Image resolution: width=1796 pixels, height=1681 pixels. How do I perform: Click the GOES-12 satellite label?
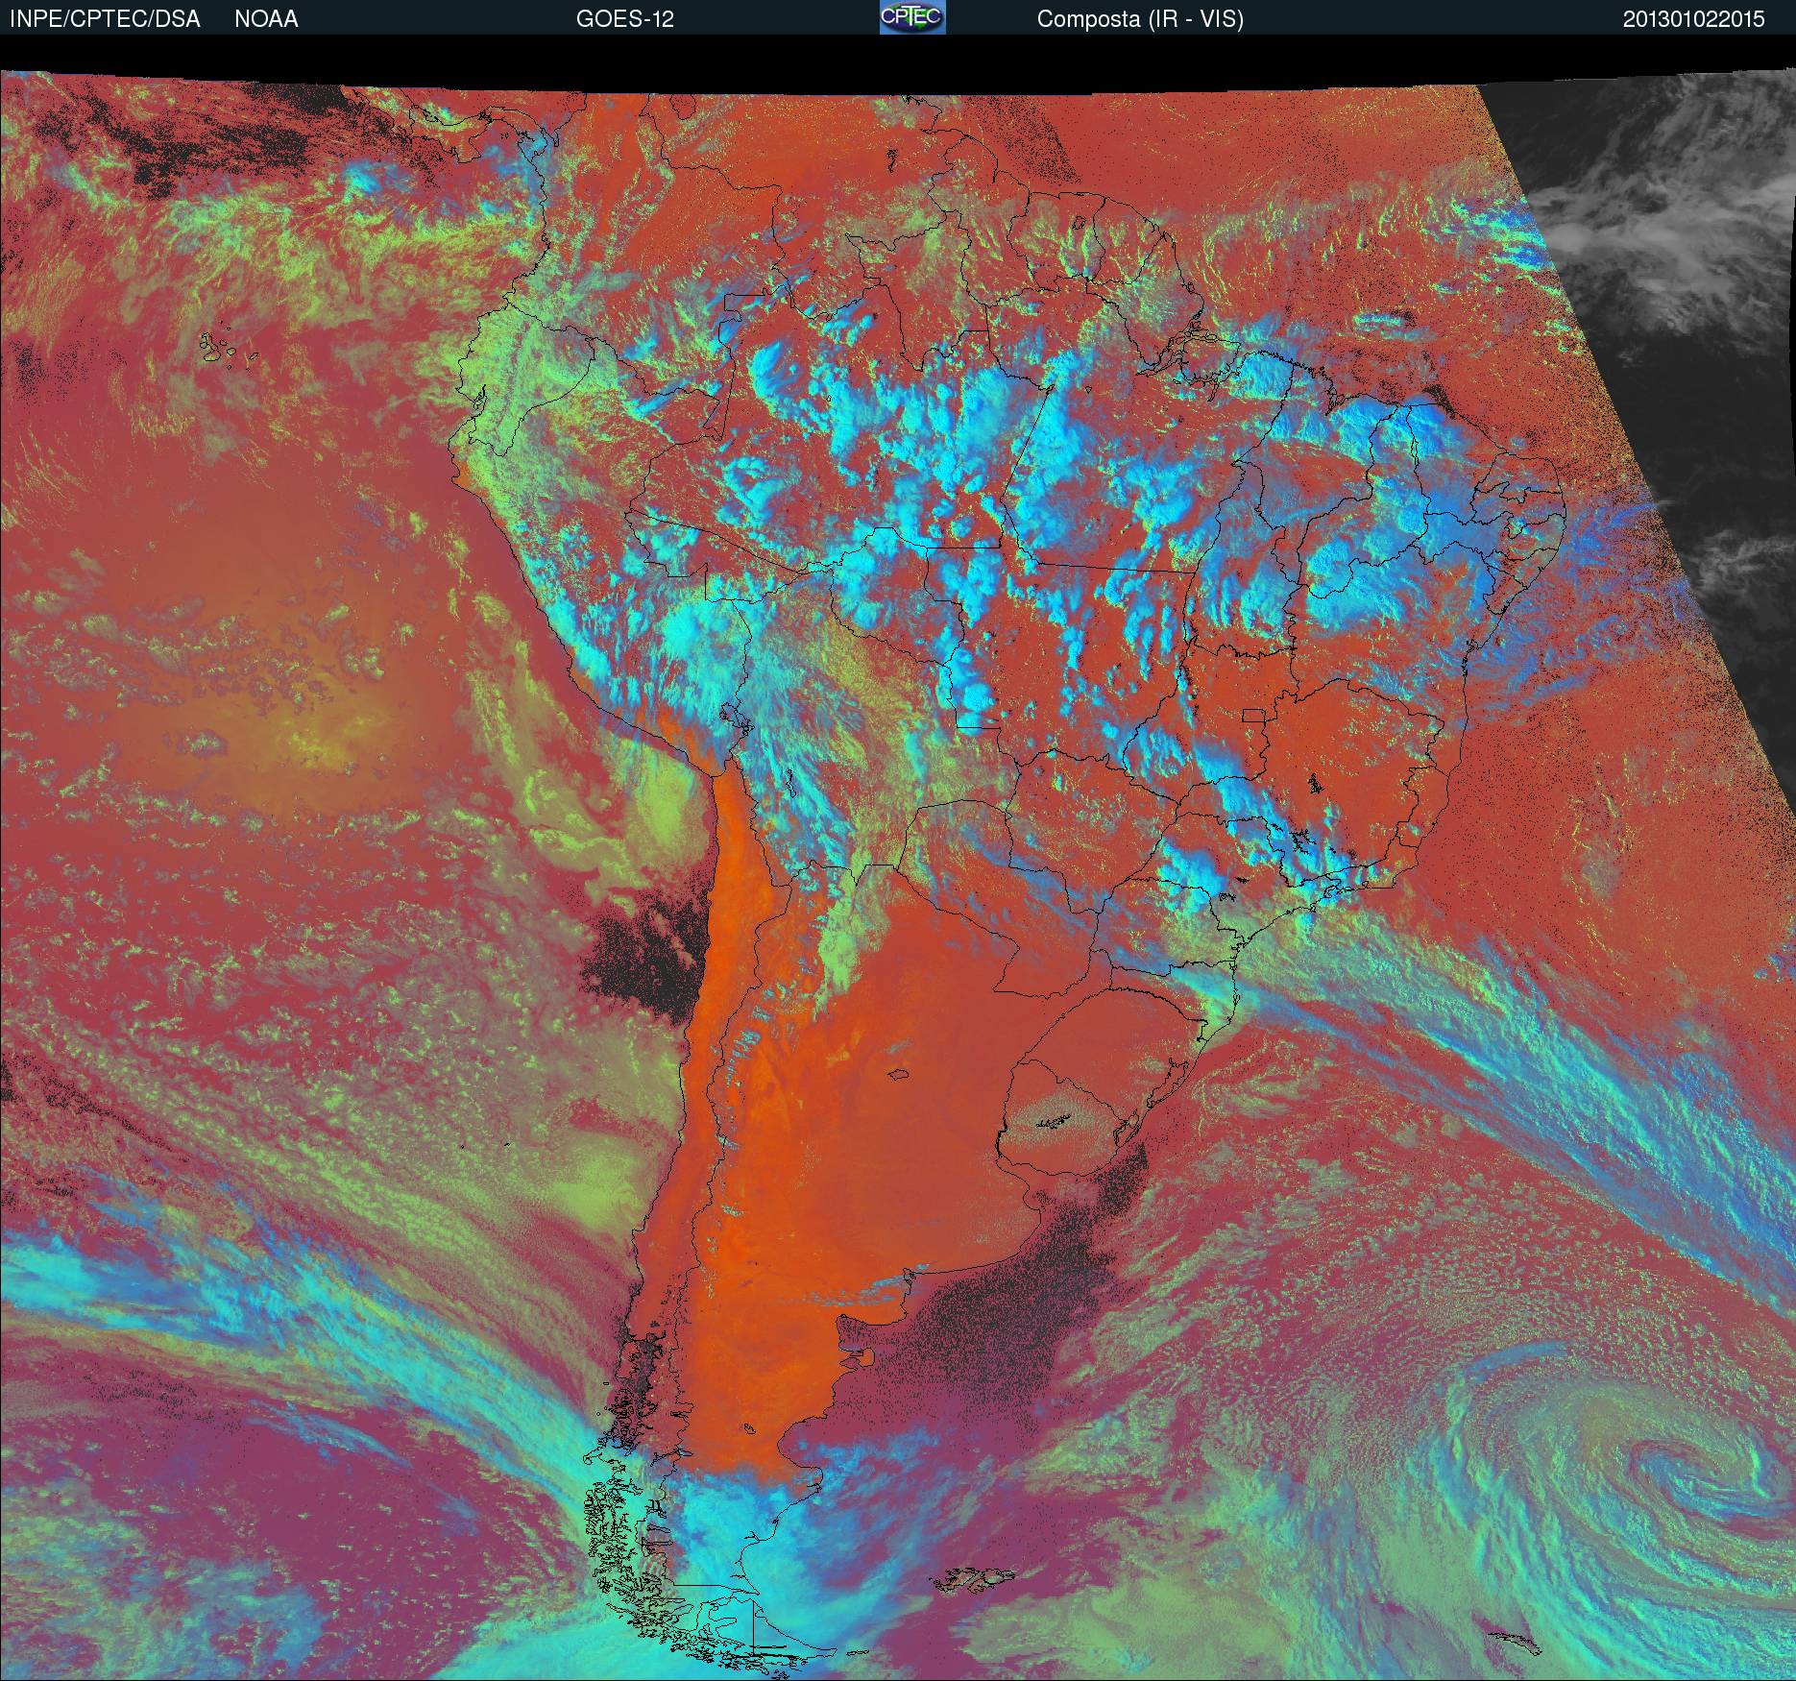pyautogui.click(x=624, y=19)
